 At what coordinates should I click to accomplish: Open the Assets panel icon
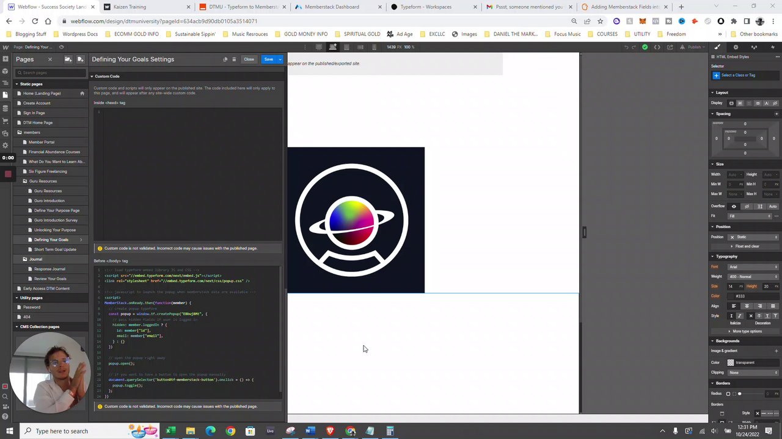5,132
